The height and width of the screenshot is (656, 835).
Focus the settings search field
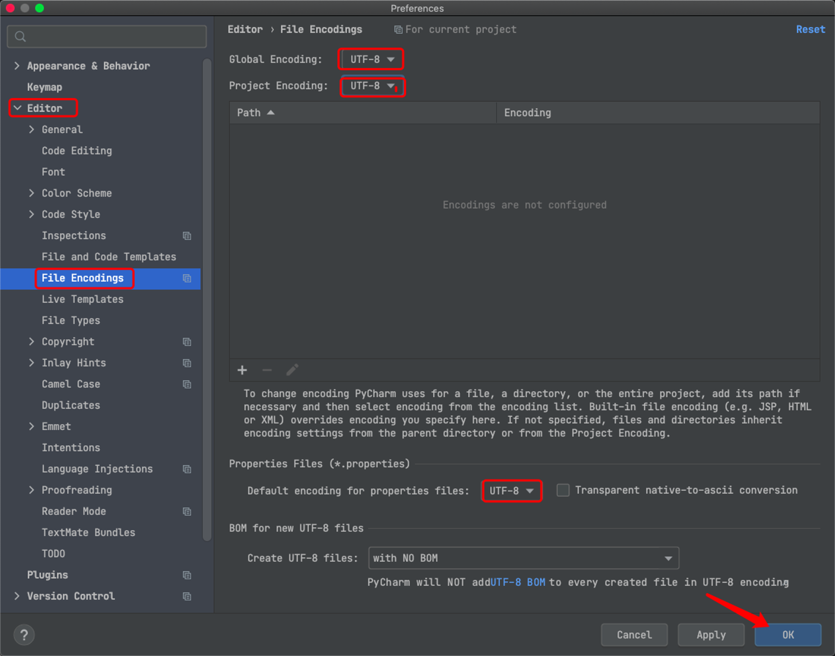(107, 37)
